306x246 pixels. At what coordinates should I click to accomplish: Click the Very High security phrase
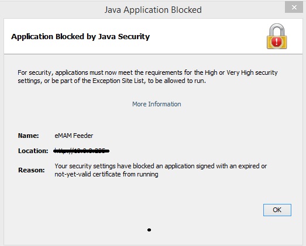click(x=252, y=72)
